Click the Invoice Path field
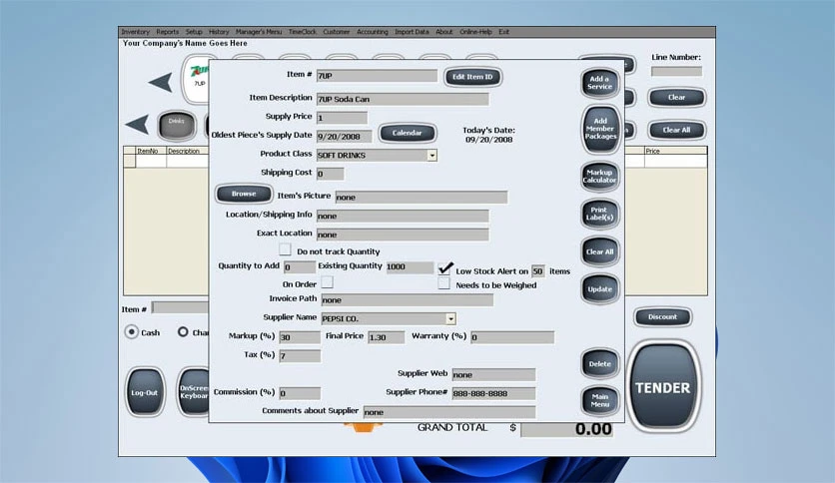This screenshot has height=483, width=835. (x=407, y=300)
